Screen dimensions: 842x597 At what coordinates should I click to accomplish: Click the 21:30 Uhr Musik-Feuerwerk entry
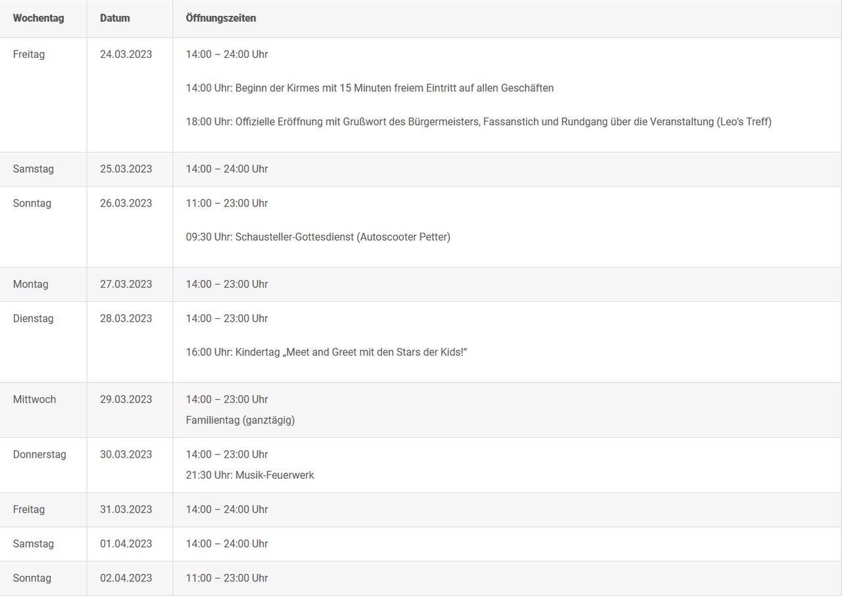click(250, 475)
